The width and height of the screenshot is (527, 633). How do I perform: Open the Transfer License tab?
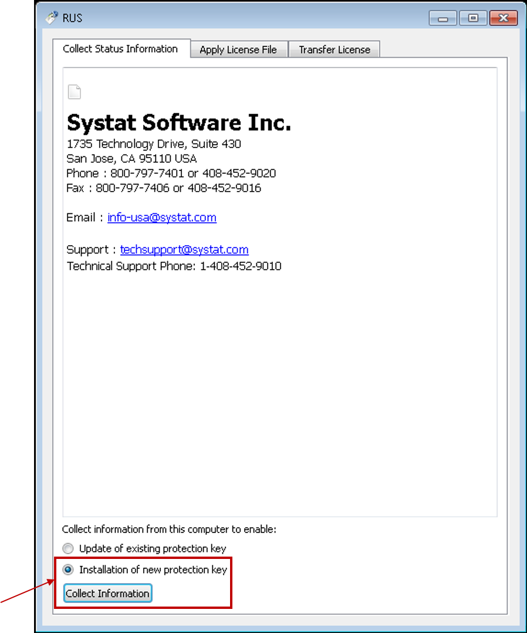[x=335, y=49]
